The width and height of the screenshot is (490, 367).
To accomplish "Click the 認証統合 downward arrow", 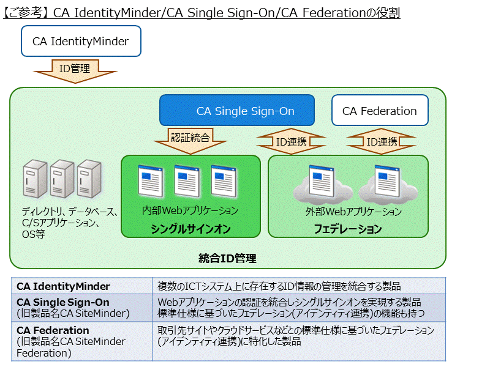I will (x=190, y=141).
